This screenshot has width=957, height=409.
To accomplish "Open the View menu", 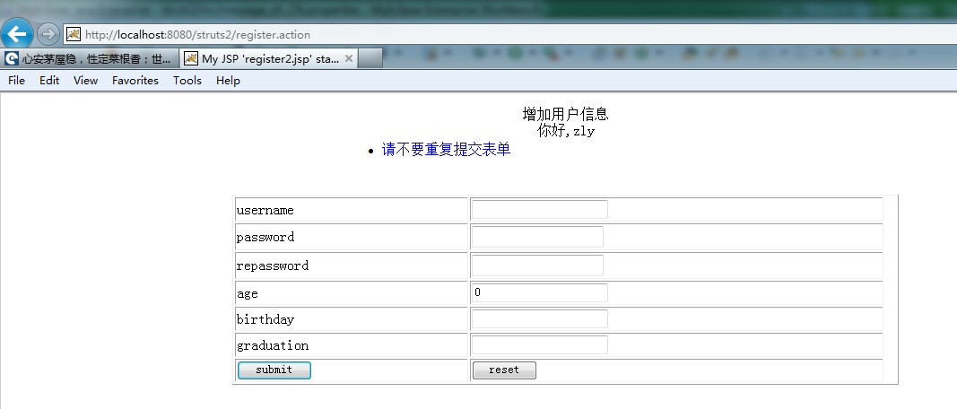I will coord(85,81).
